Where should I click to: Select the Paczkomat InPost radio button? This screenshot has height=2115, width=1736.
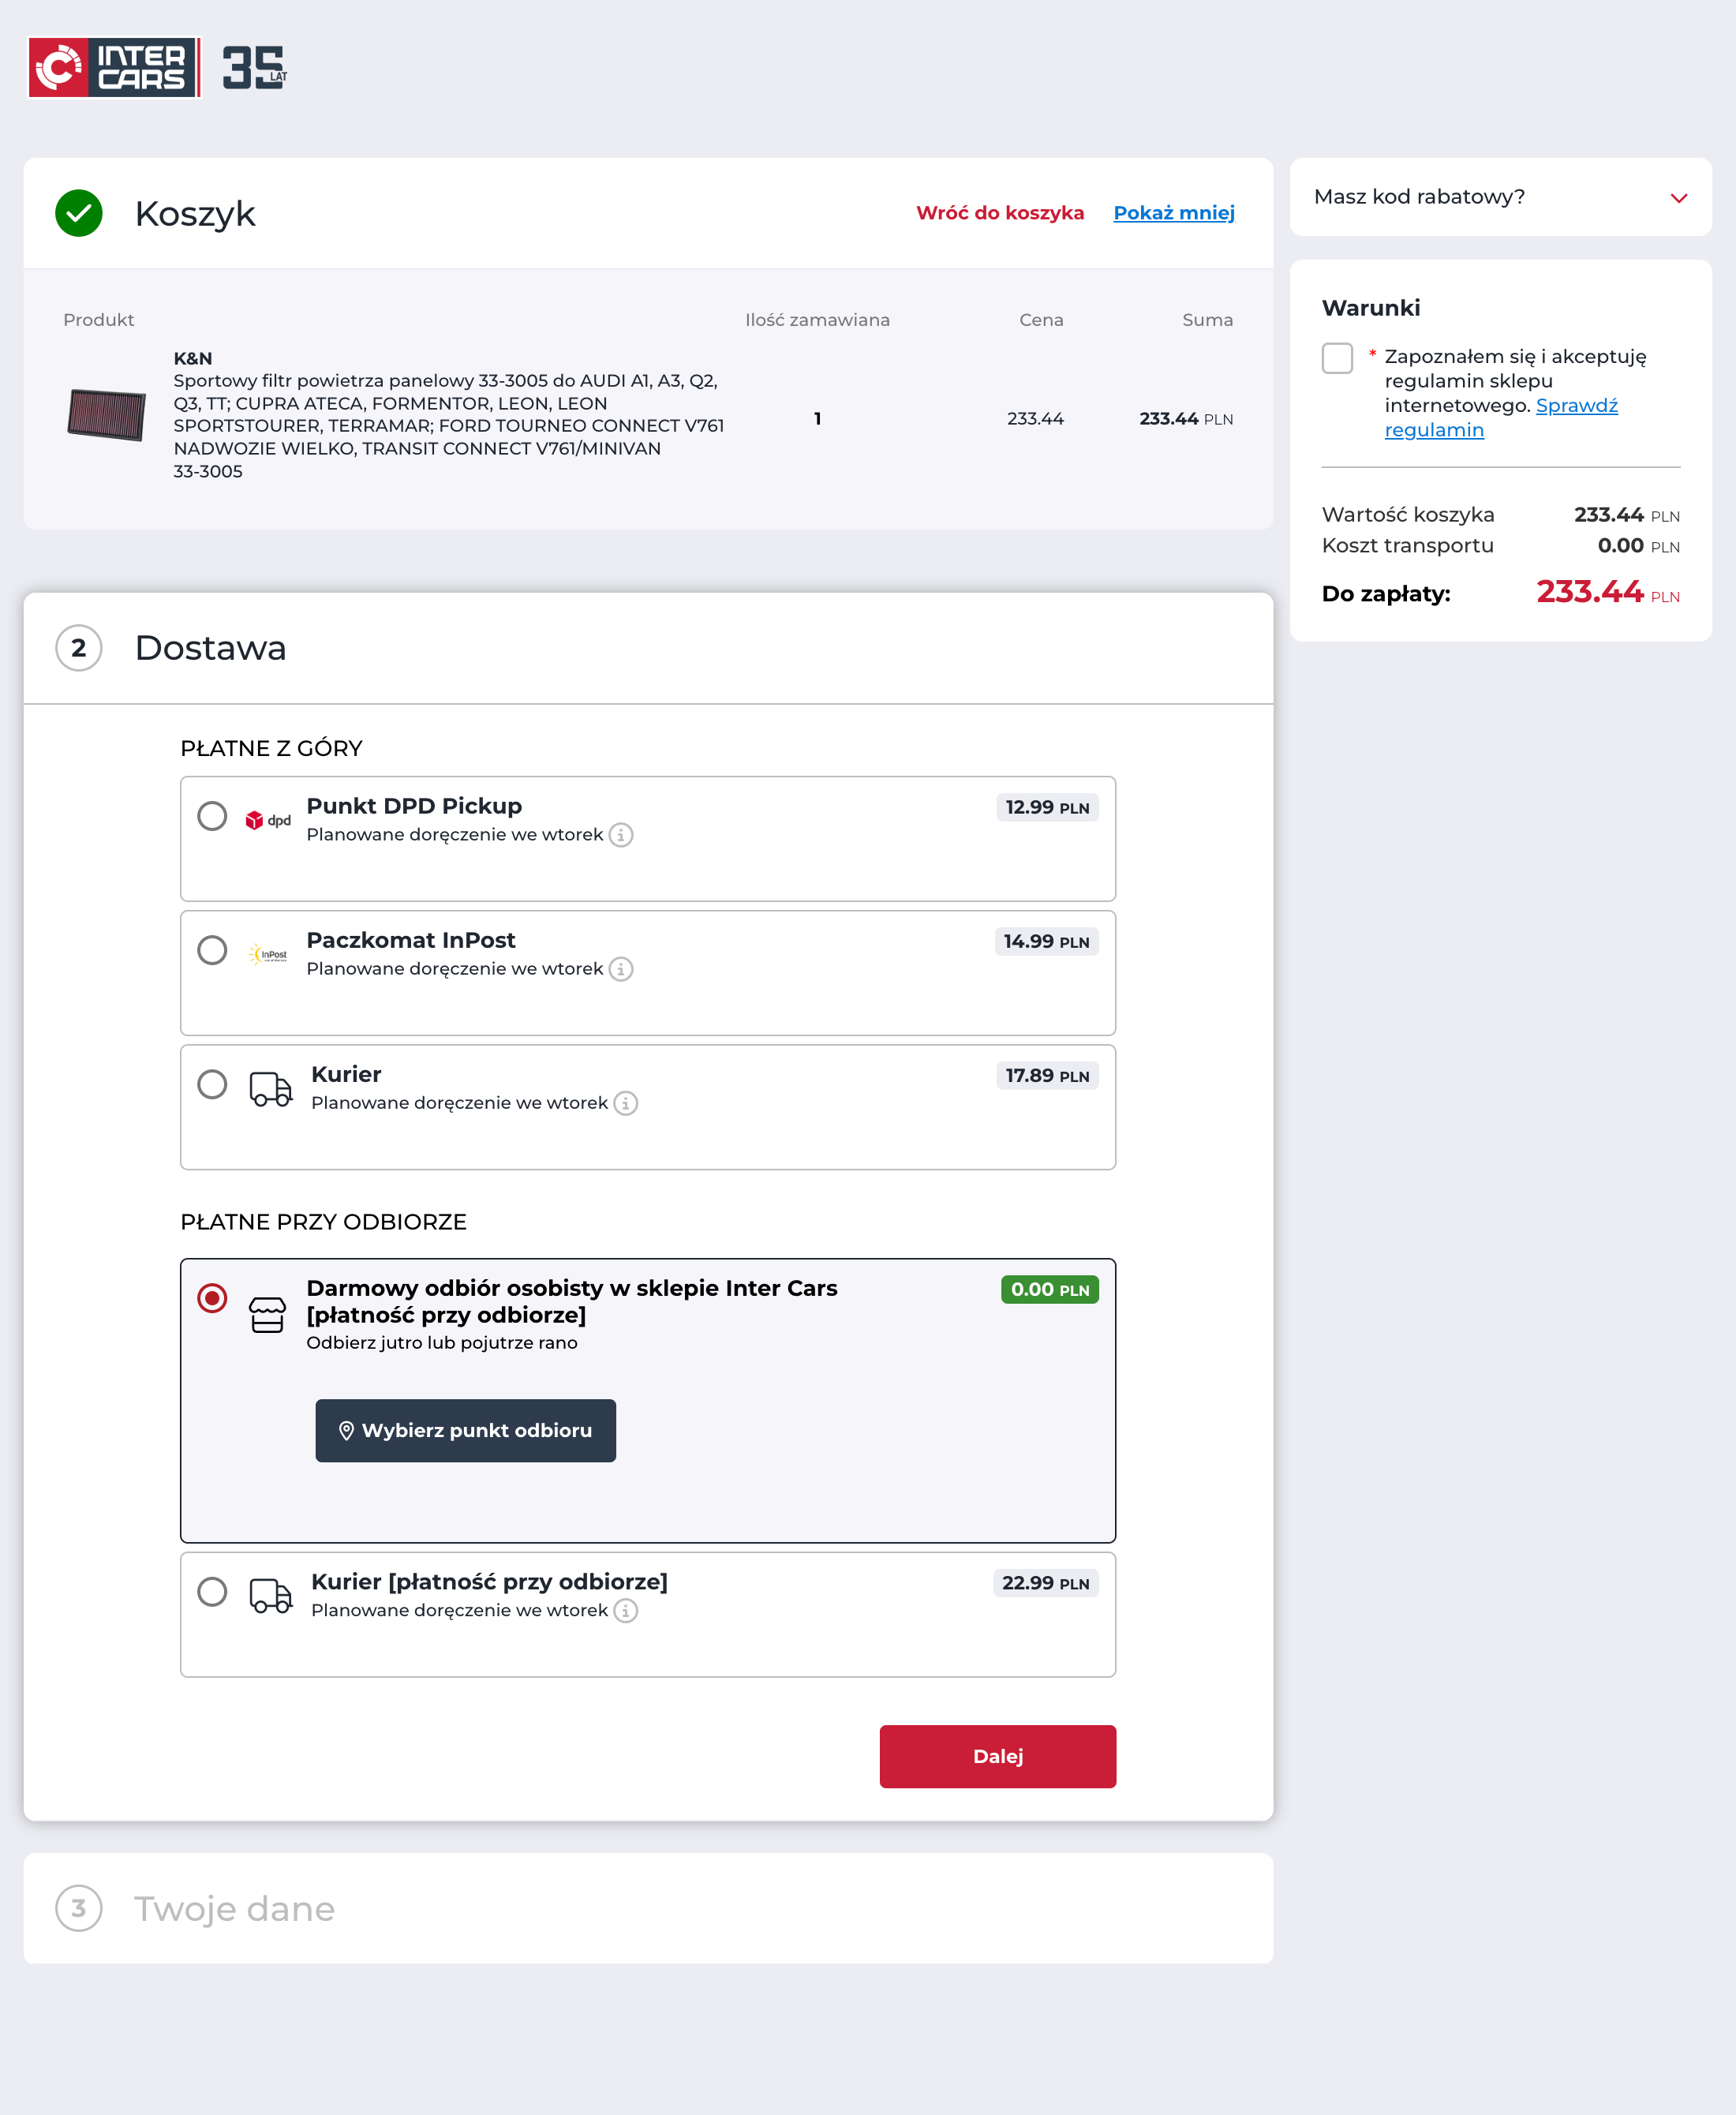click(212, 950)
